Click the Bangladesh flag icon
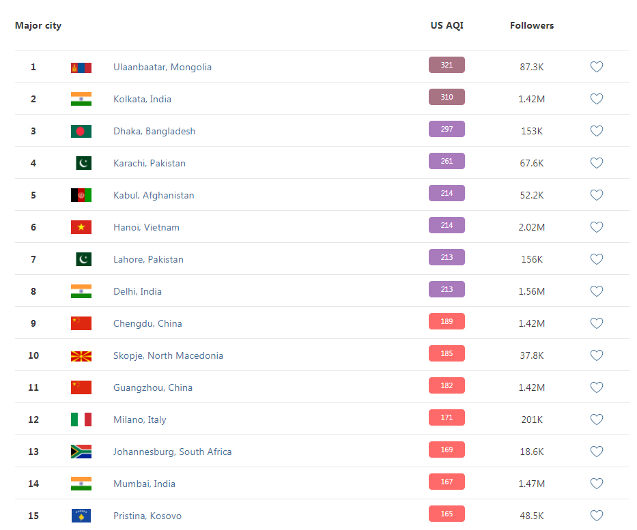Image resolution: width=637 pixels, height=530 pixels. 81,131
